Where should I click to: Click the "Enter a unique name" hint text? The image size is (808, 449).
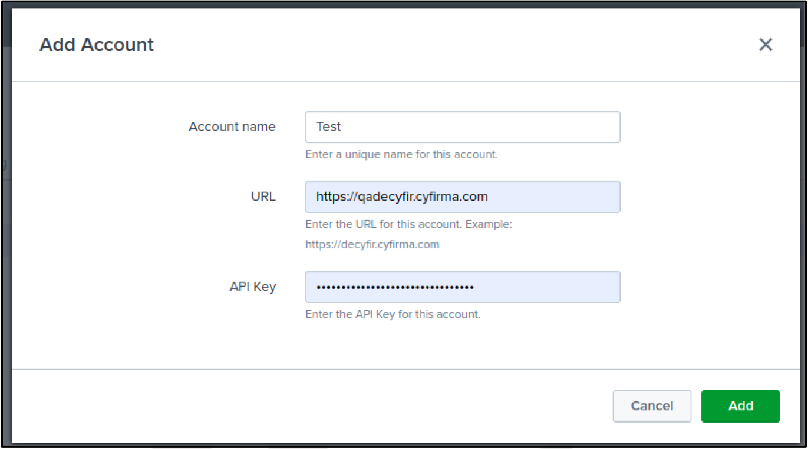pos(402,155)
